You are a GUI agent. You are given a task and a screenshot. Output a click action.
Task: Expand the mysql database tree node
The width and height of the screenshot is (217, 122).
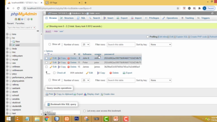coord(7,60)
